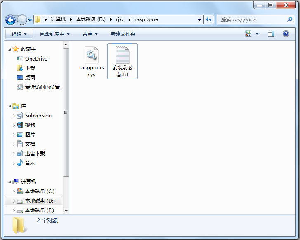Toggle the preview pane icon
The width and height of the screenshot is (300, 240).
(x=271, y=34)
